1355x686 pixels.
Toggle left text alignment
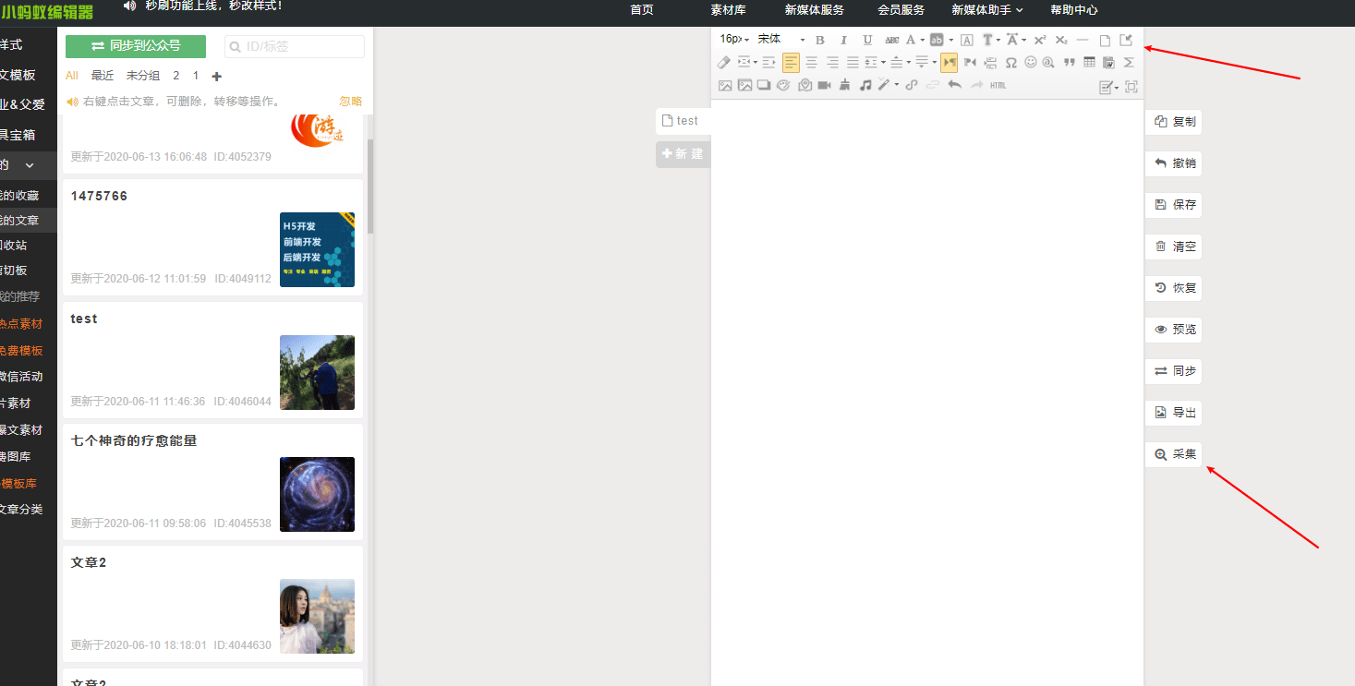coord(791,63)
